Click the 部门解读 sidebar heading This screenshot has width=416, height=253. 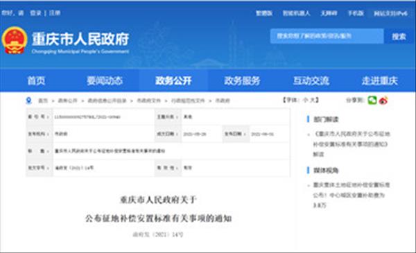pos(326,119)
